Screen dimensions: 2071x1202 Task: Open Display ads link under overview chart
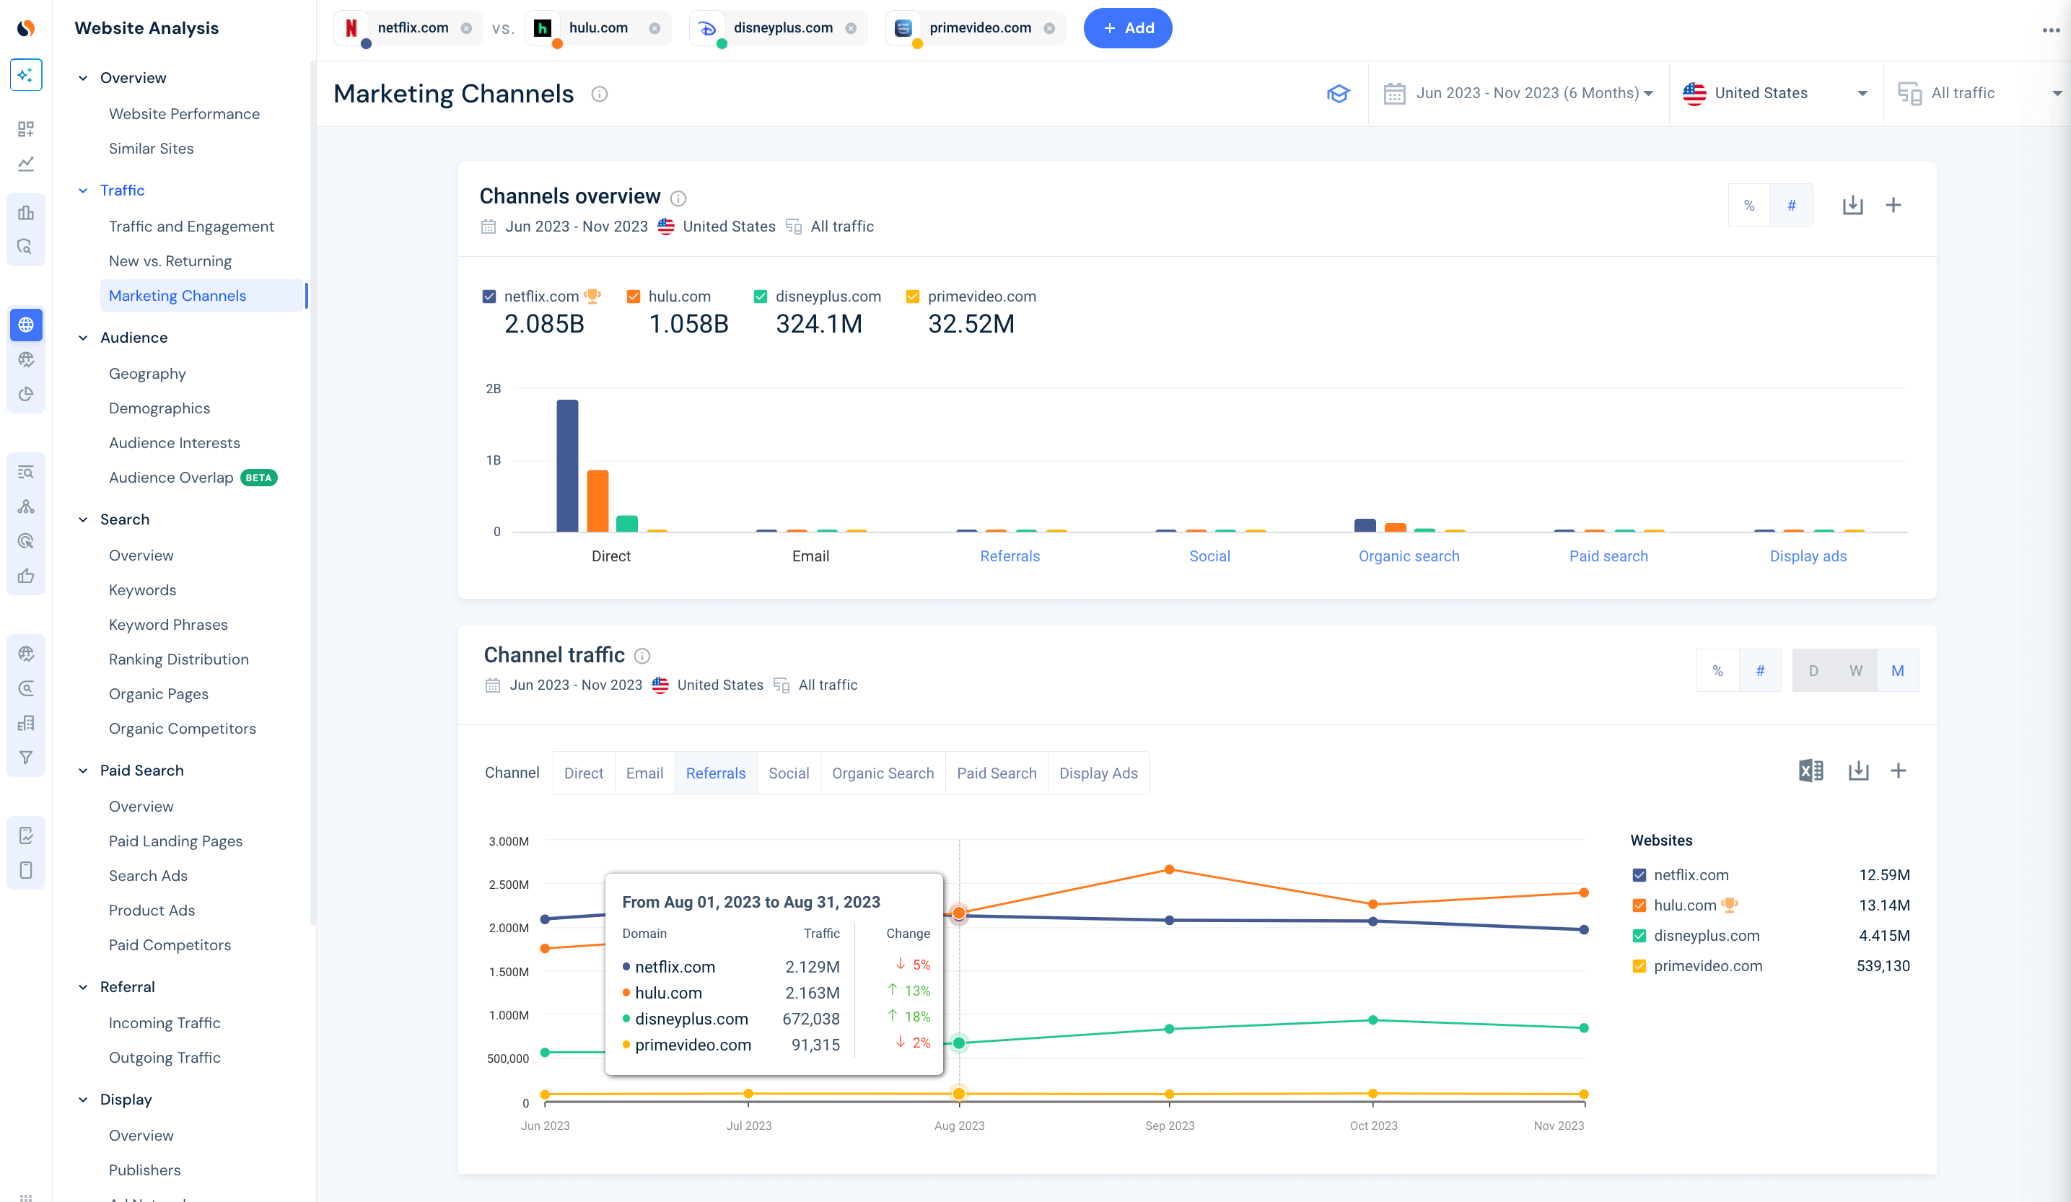click(x=1808, y=556)
